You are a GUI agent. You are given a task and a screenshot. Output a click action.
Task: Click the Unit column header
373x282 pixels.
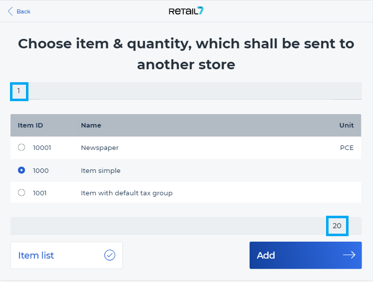347,126
